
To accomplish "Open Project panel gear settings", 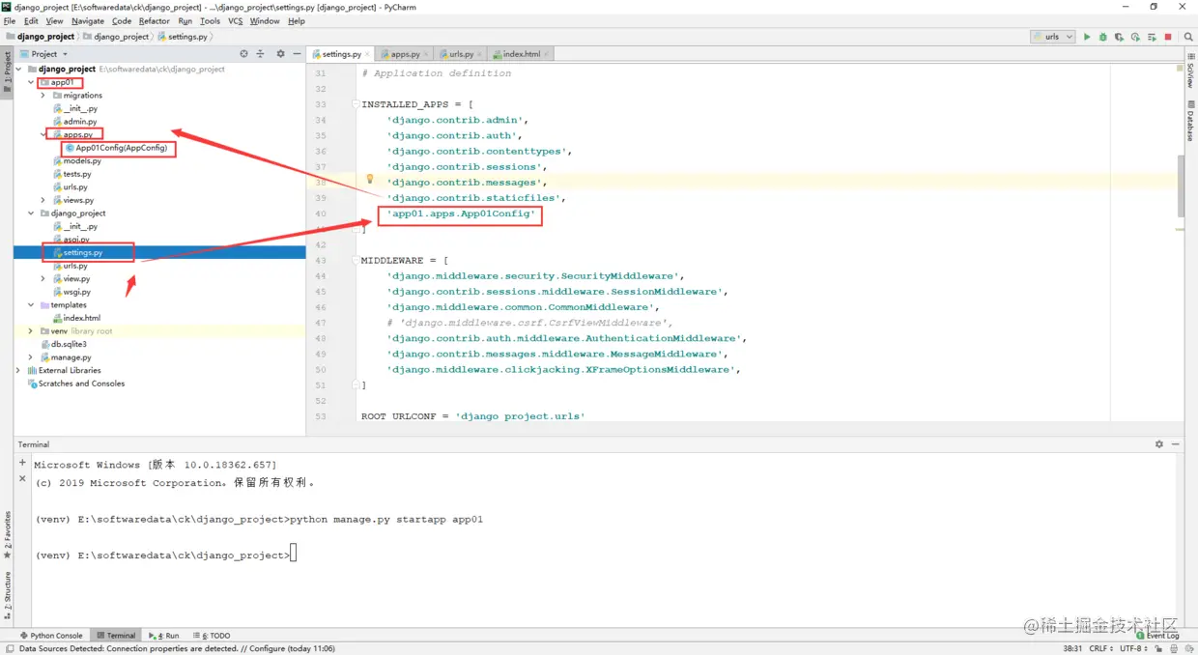I will tap(280, 54).
